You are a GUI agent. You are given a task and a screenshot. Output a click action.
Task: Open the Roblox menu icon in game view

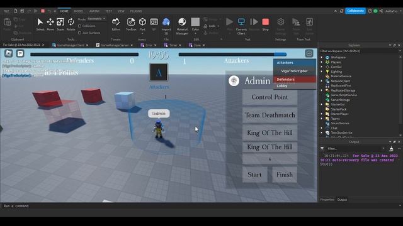pos(8,53)
